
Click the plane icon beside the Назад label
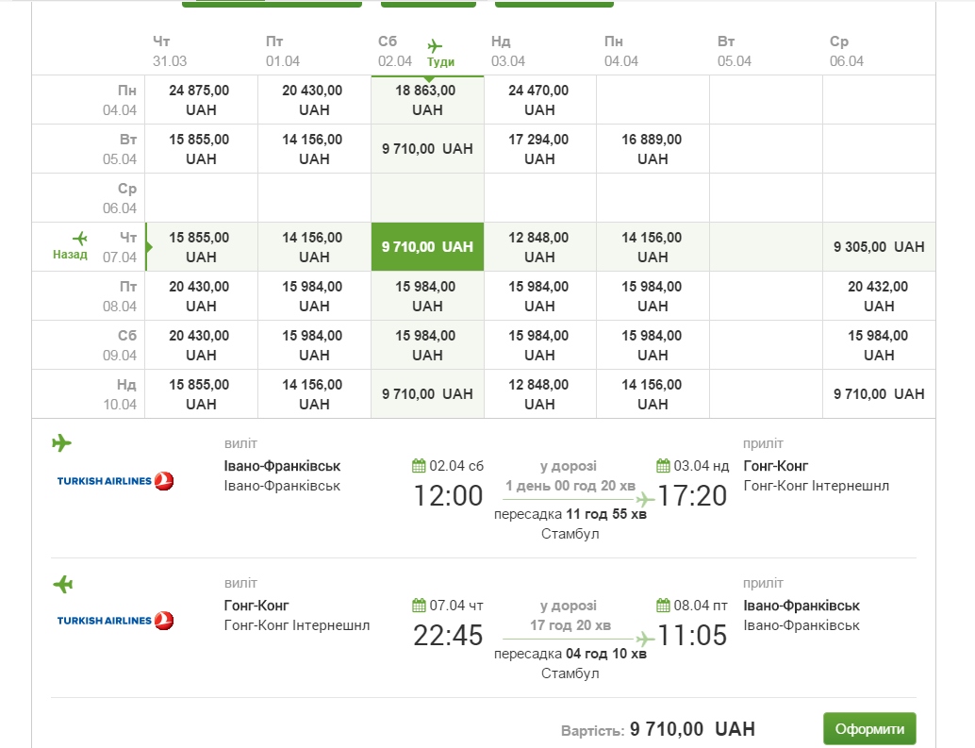(x=80, y=239)
